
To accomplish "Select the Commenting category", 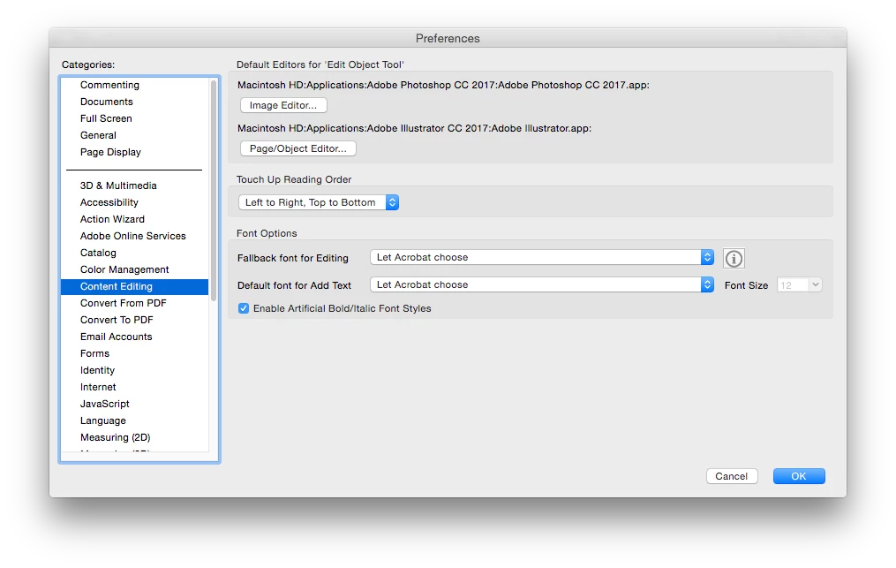I will click(x=135, y=85).
